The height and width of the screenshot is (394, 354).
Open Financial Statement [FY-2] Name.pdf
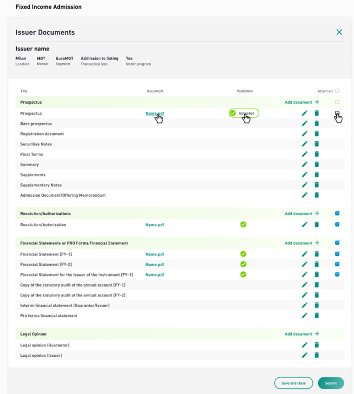point(155,265)
